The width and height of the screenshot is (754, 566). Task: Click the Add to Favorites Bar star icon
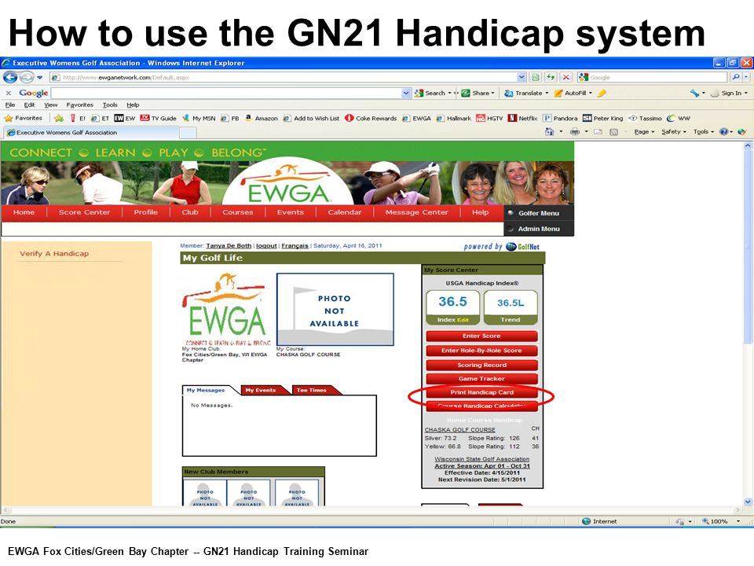click(x=59, y=118)
